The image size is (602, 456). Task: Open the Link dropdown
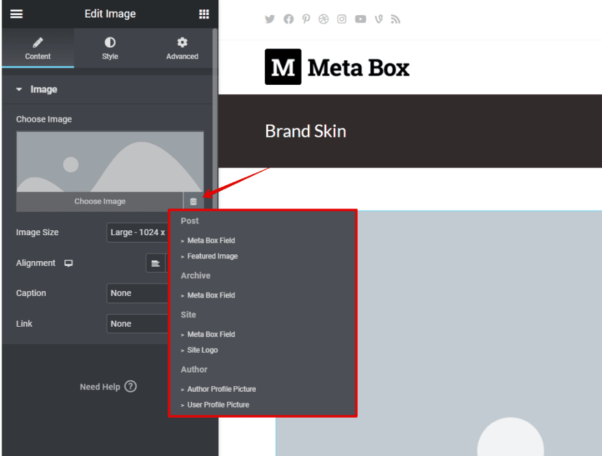click(138, 323)
